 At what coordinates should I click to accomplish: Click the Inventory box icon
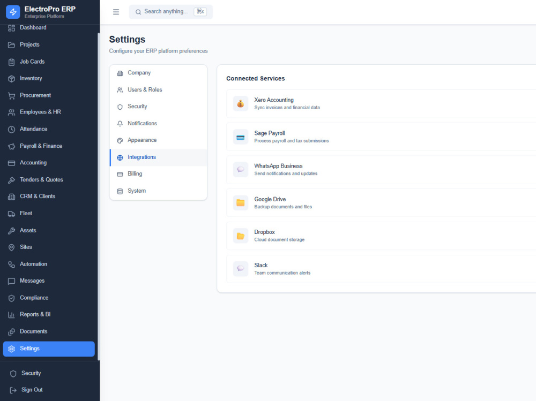coord(12,79)
